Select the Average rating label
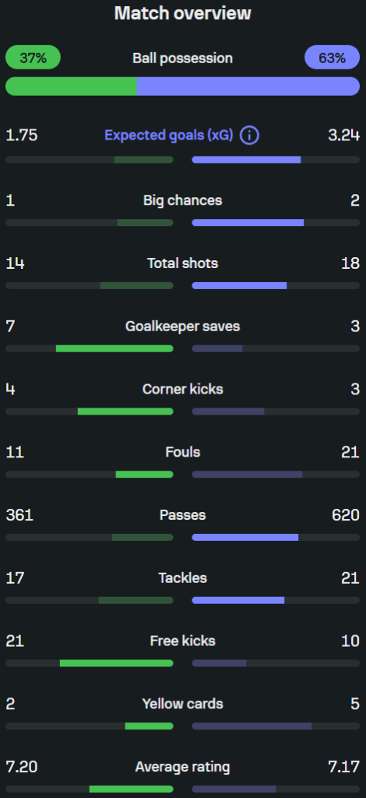The width and height of the screenshot is (366, 798). 182,767
